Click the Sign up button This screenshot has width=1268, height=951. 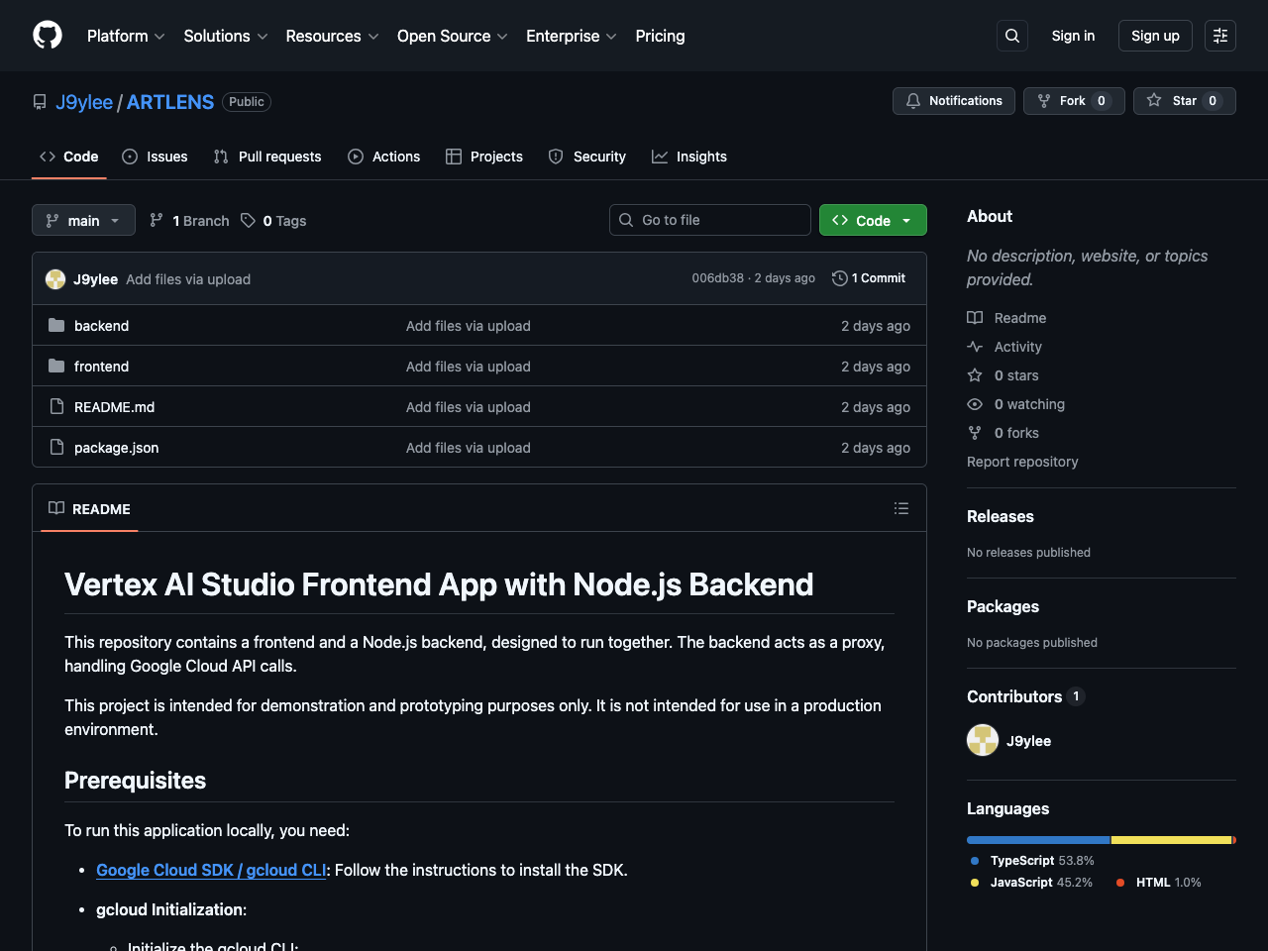click(x=1155, y=36)
